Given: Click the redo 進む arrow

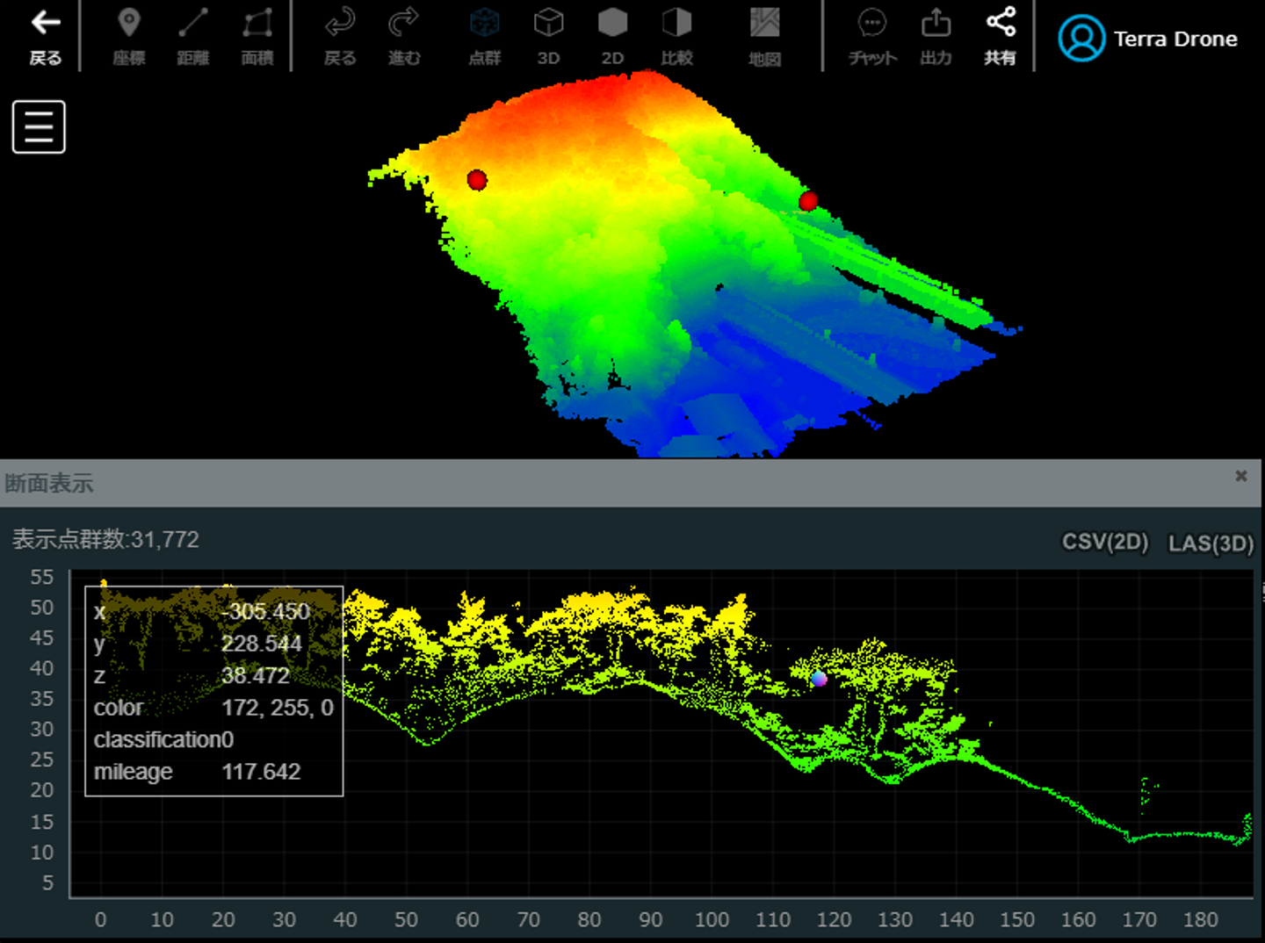Looking at the screenshot, I should click(x=404, y=37).
